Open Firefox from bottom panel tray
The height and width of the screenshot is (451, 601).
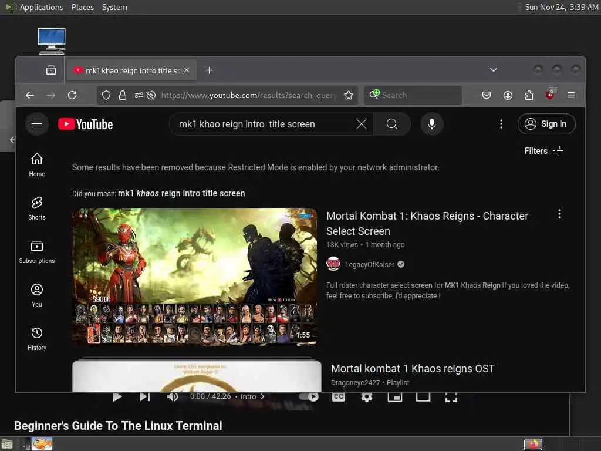533,445
